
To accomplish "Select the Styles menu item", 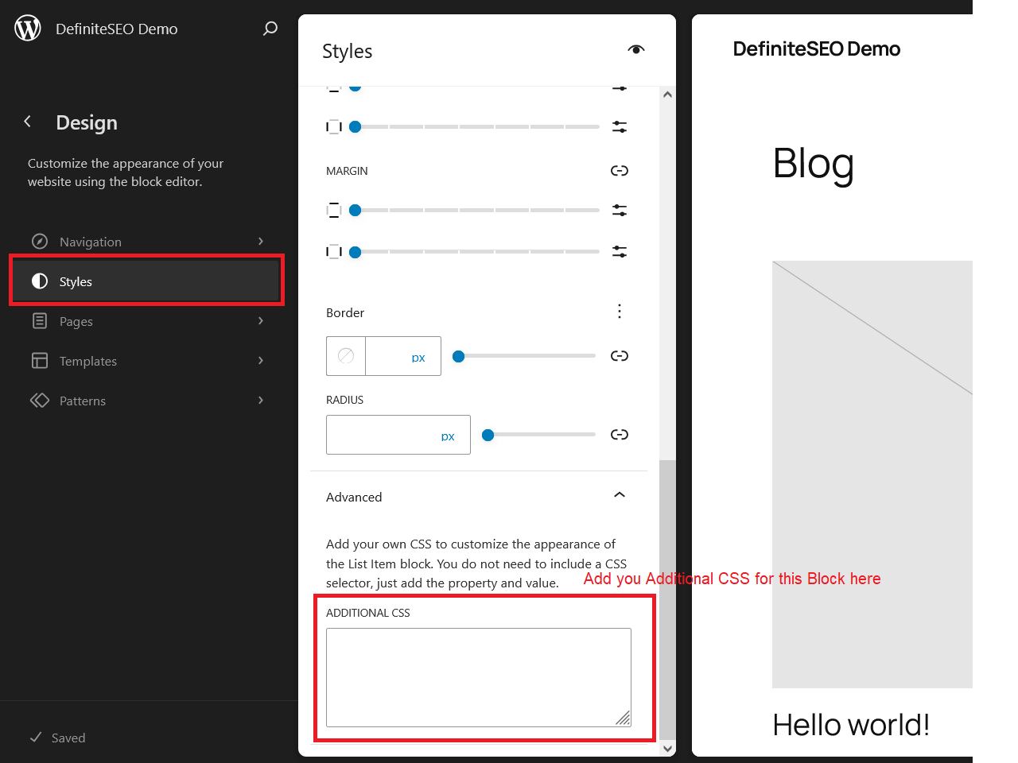I will click(x=147, y=281).
